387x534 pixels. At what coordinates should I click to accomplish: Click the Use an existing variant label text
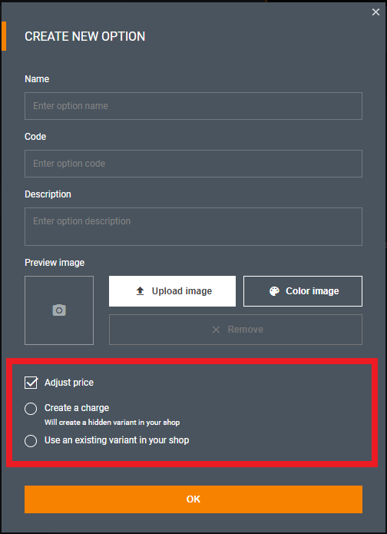click(117, 440)
